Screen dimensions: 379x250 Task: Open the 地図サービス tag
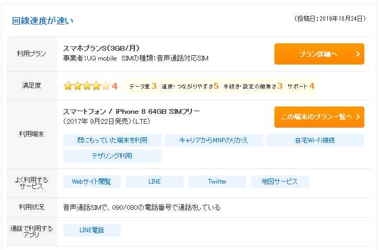point(280,182)
